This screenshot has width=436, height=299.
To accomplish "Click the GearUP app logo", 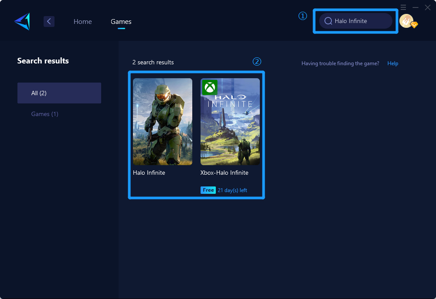I will (22, 21).
